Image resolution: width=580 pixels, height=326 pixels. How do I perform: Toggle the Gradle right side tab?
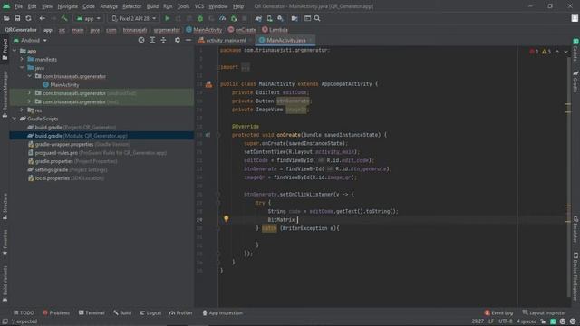point(575,82)
